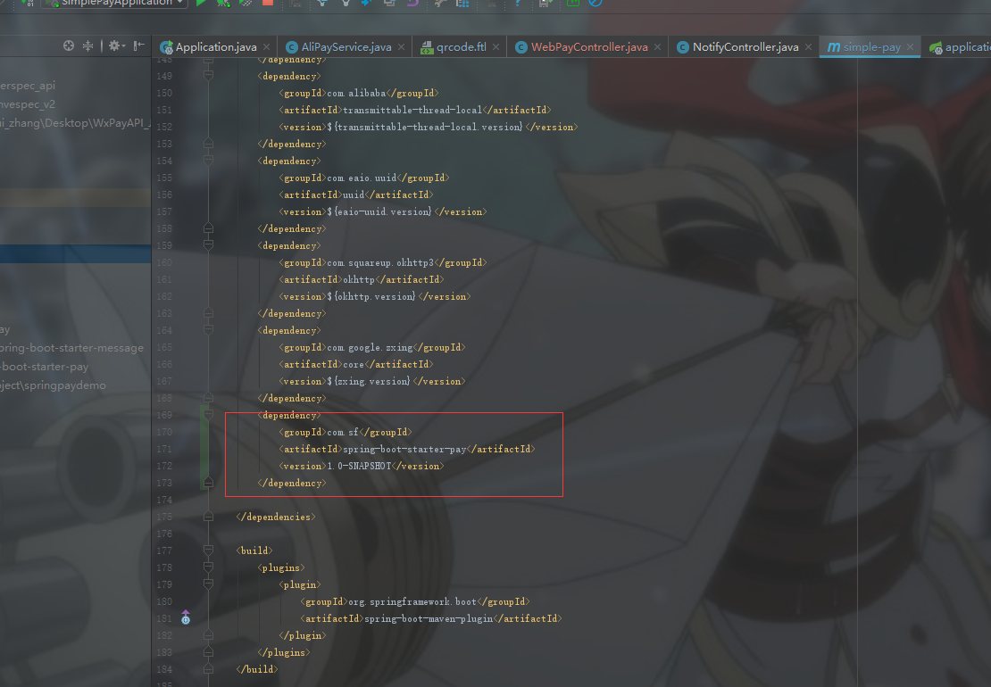Select the boot-starter-message project entry

(x=72, y=348)
